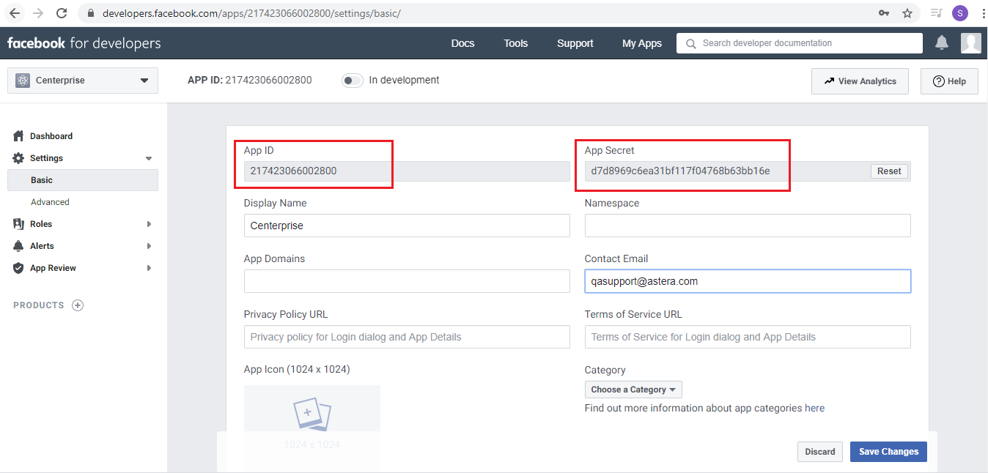Click the Save Changes button
Screen dimensions: 988x473
click(x=888, y=452)
